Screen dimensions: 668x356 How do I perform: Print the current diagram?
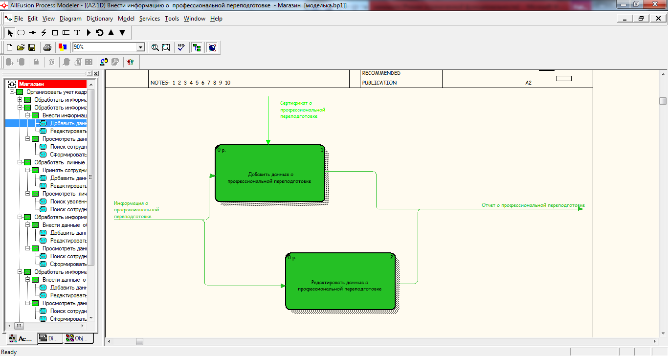(47, 47)
